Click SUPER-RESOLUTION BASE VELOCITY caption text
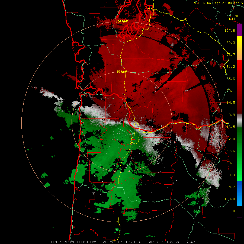244x244 pixels. (x=85, y=242)
